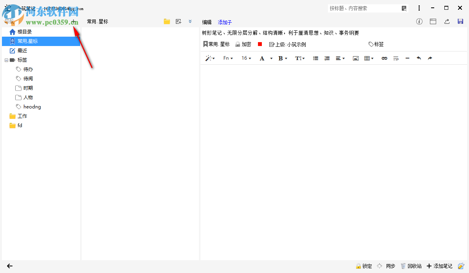Toggle the numbered list formatting
The width and height of the screenshot is (469, 273).
[x=327, y=58]
